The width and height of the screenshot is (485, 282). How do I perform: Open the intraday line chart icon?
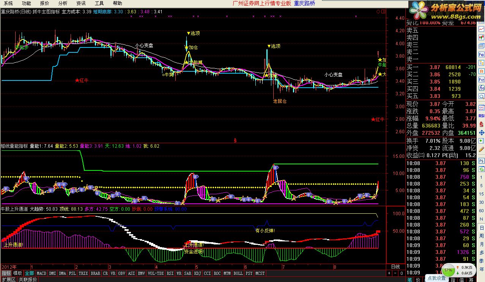[481, 29]
